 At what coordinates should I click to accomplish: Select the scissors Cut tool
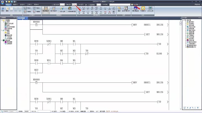click(3, 9)
